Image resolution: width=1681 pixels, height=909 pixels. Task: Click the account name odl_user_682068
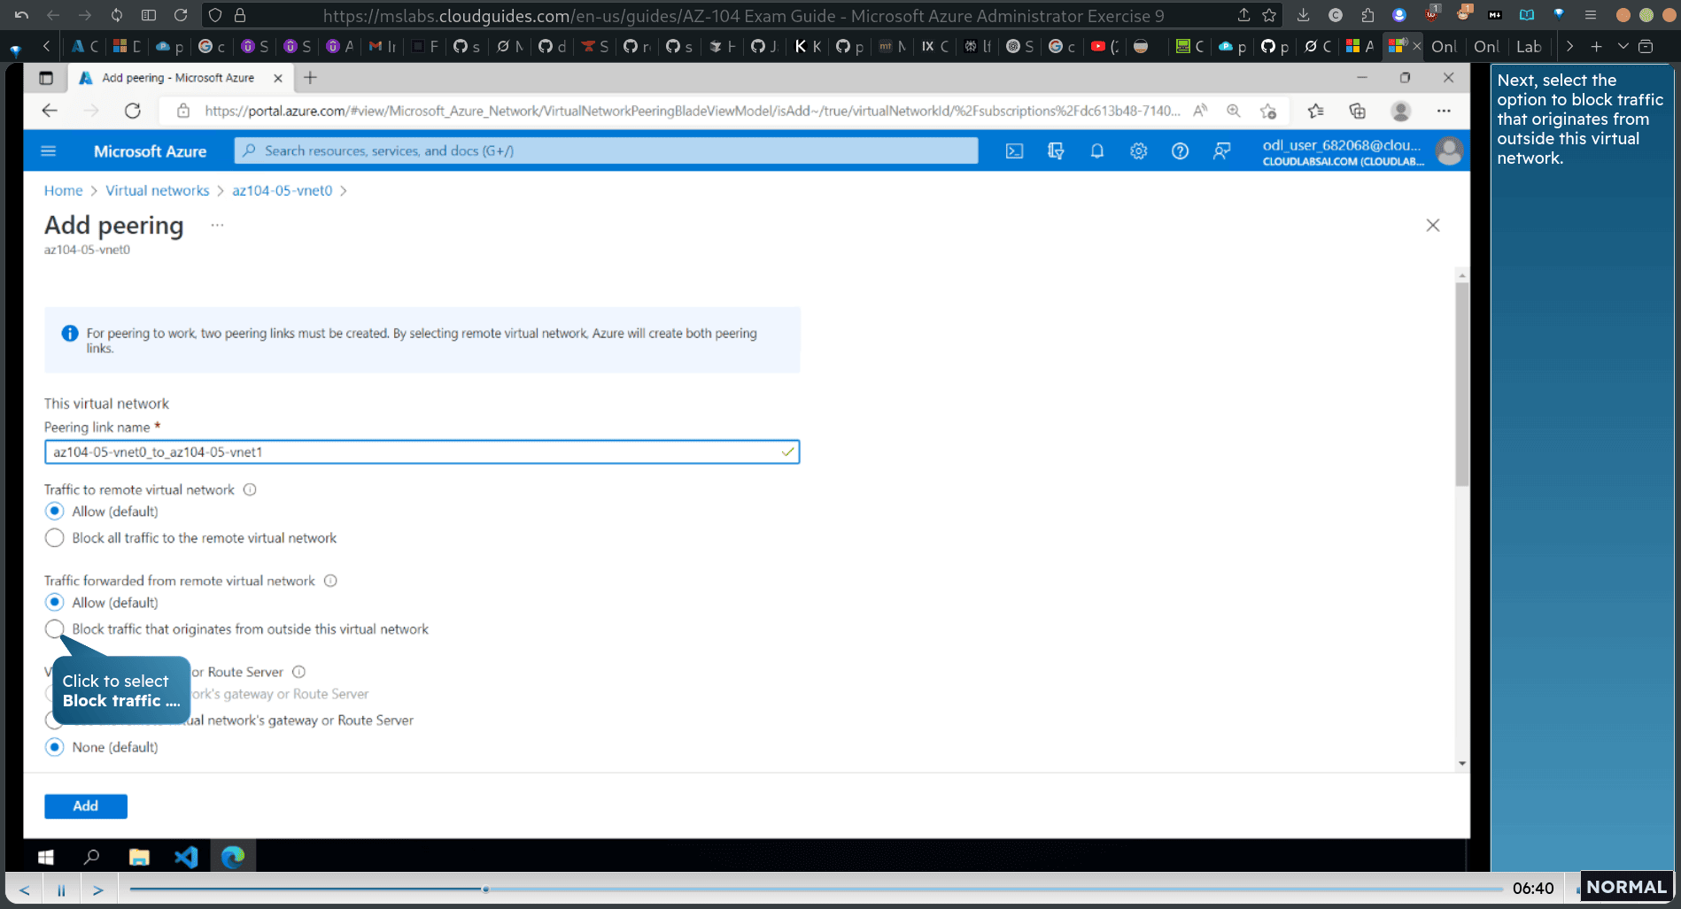tap(1342, 145)
